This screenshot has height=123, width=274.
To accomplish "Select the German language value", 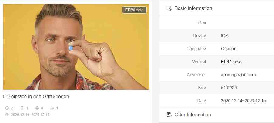I will 229,49.
